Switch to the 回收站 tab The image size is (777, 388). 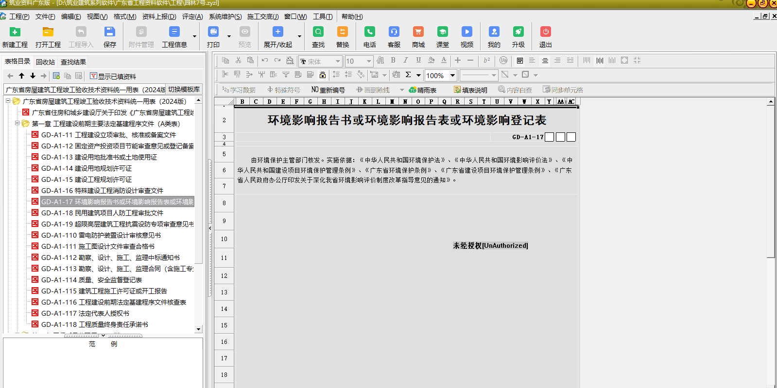tap(45, 62)
